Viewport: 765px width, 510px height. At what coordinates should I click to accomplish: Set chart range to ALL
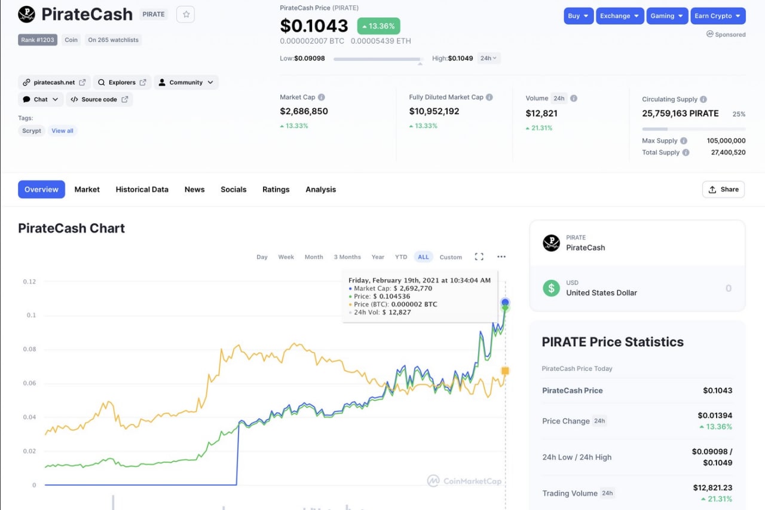click(x=423, y=257)
